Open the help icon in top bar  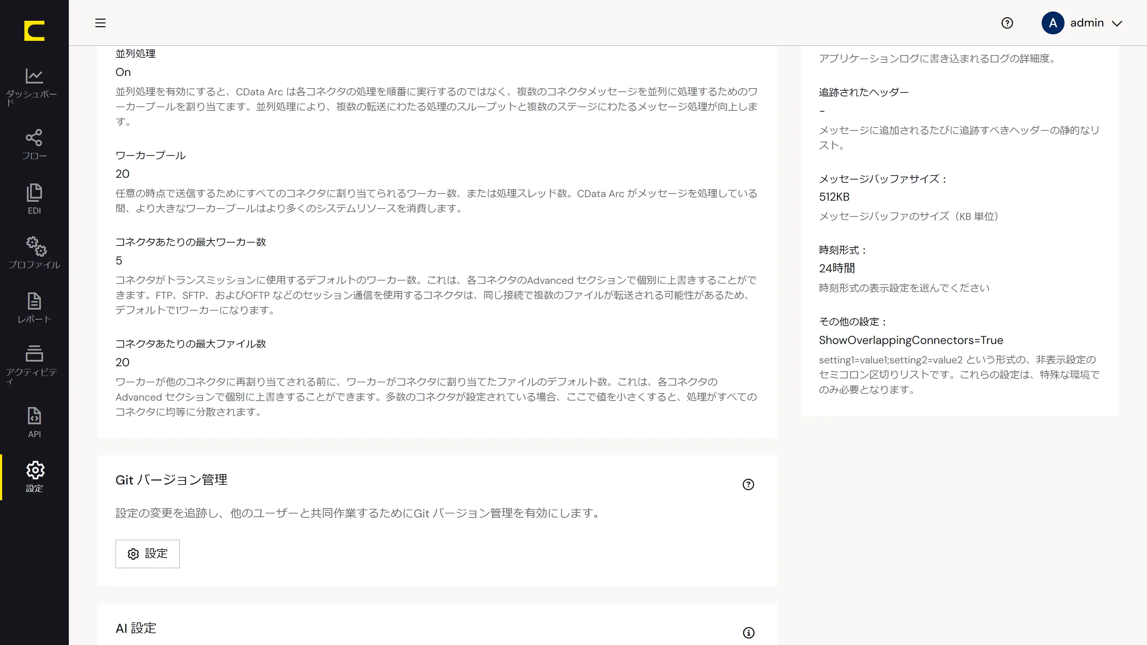click(1007, 23)
